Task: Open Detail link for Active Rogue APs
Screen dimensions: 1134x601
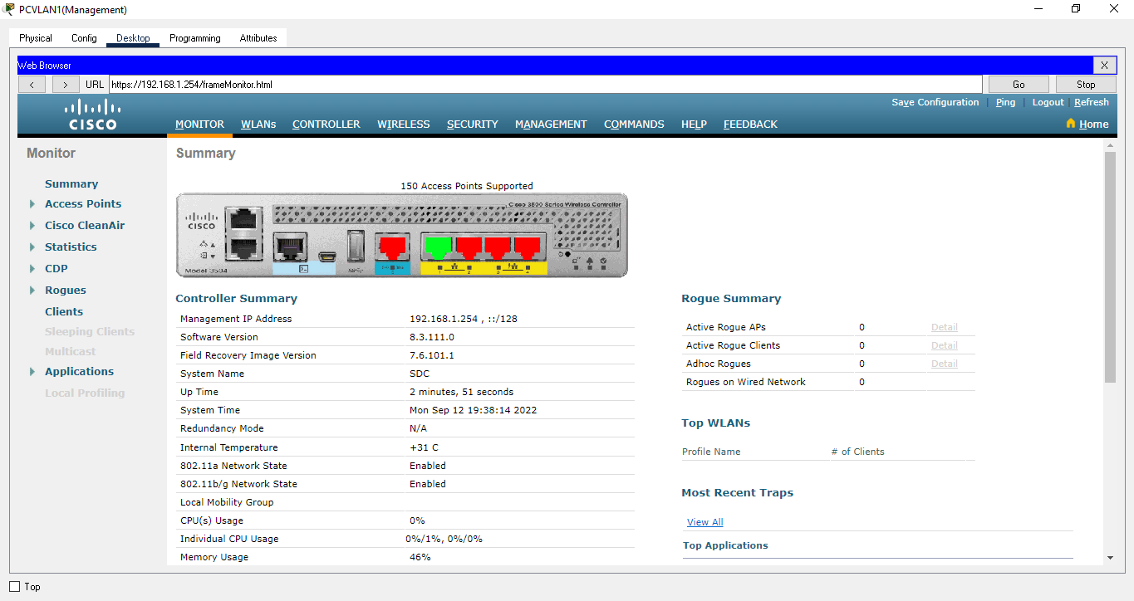Action: [945, 327]
